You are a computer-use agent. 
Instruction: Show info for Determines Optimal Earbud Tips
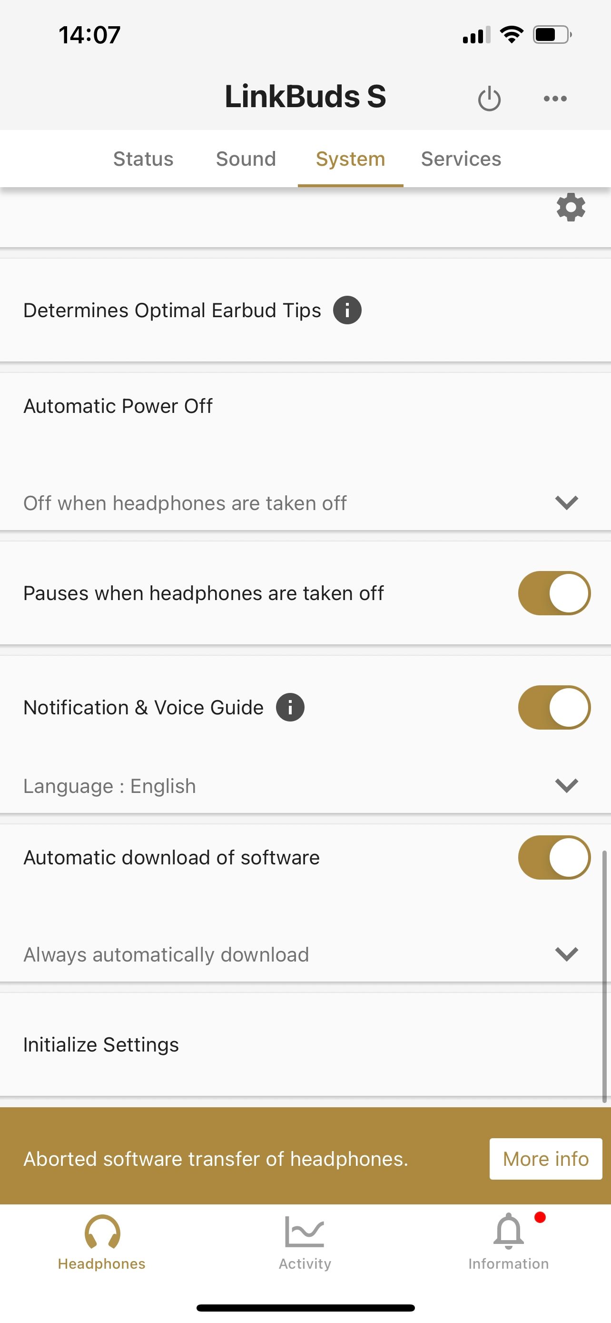pos(347,310)
